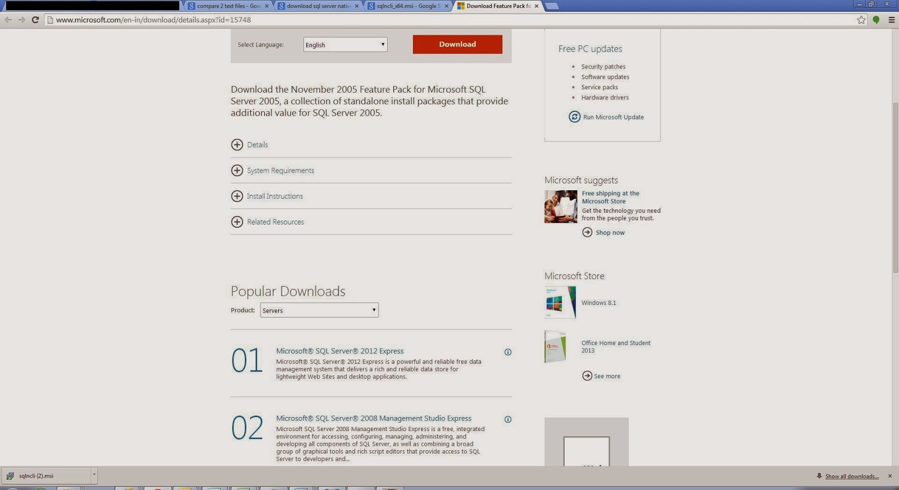
Task: Open the sqlncli (2).msi download options arrow
Action: coord(94,475)
